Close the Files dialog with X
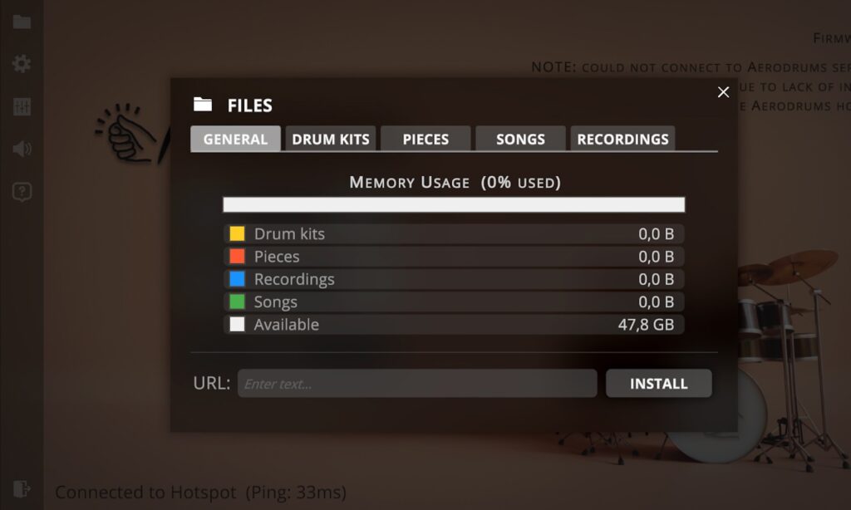The image size is (851, 510). click(x=723, y=92)
